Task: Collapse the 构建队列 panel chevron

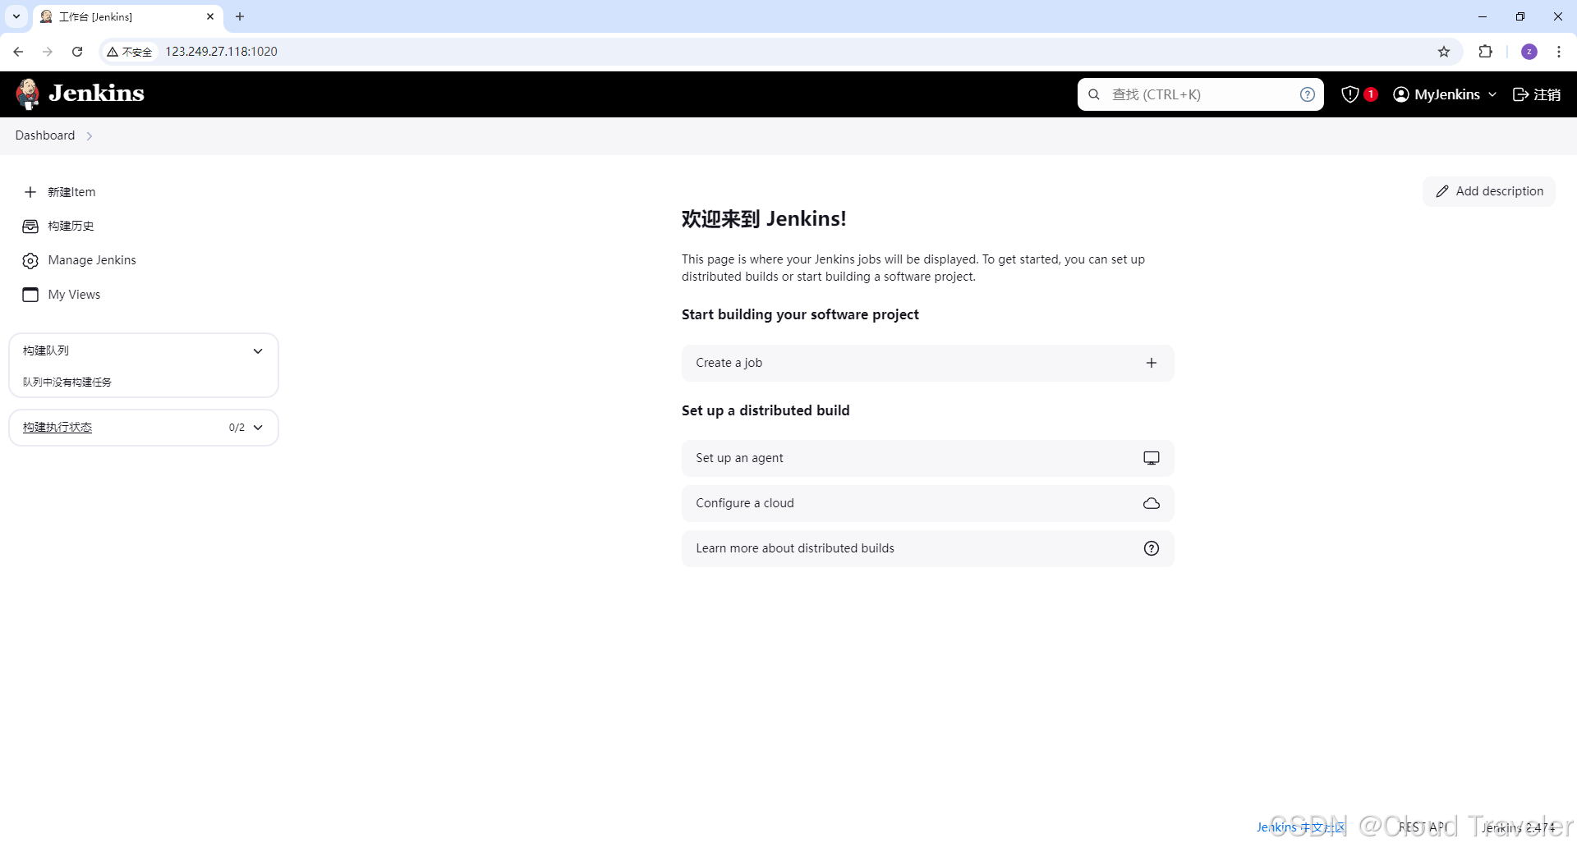Action: tap(258, 351)
